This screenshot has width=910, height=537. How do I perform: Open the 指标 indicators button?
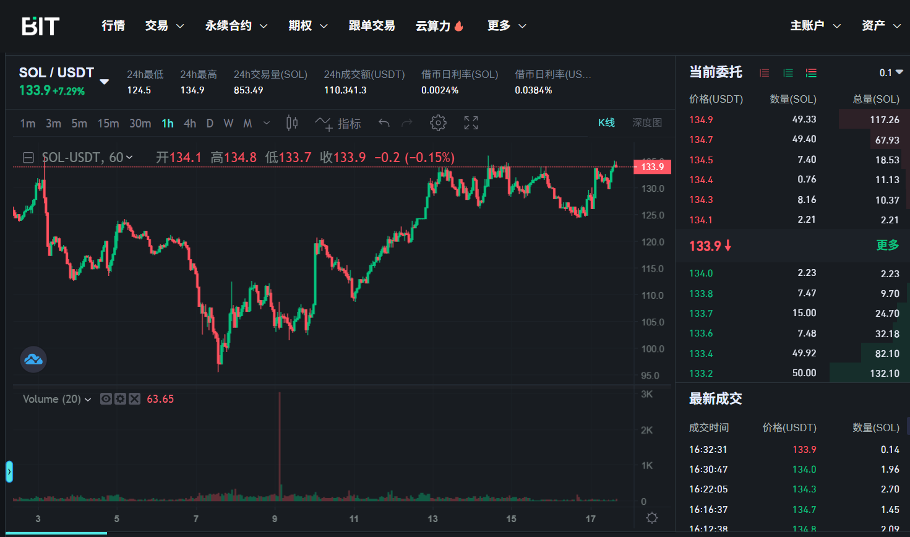338,123
